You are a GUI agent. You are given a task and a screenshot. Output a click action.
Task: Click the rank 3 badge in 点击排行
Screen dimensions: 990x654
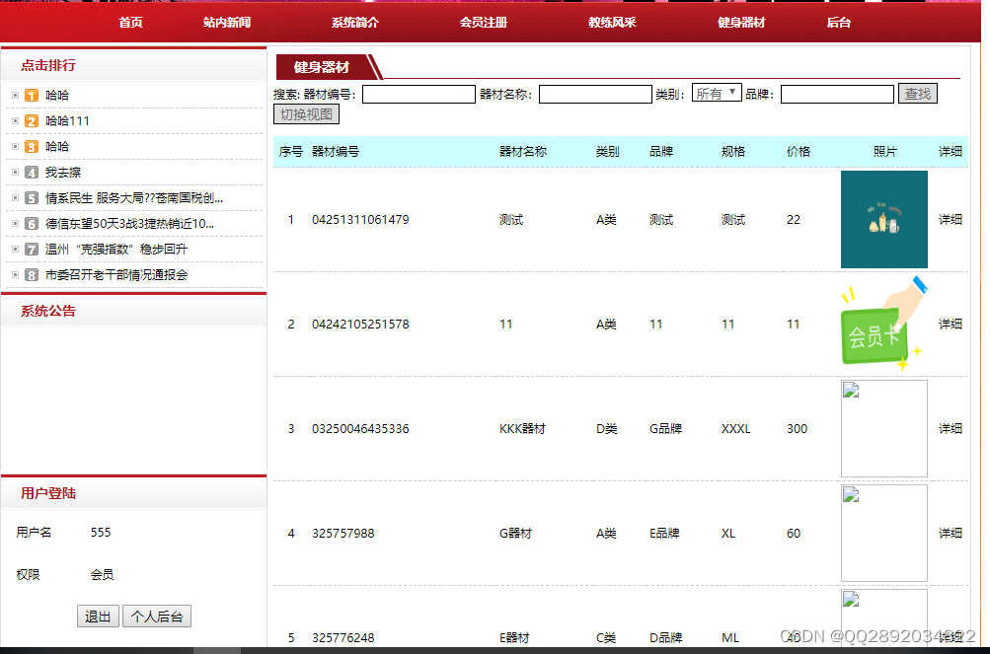click(x=30, y=146)
